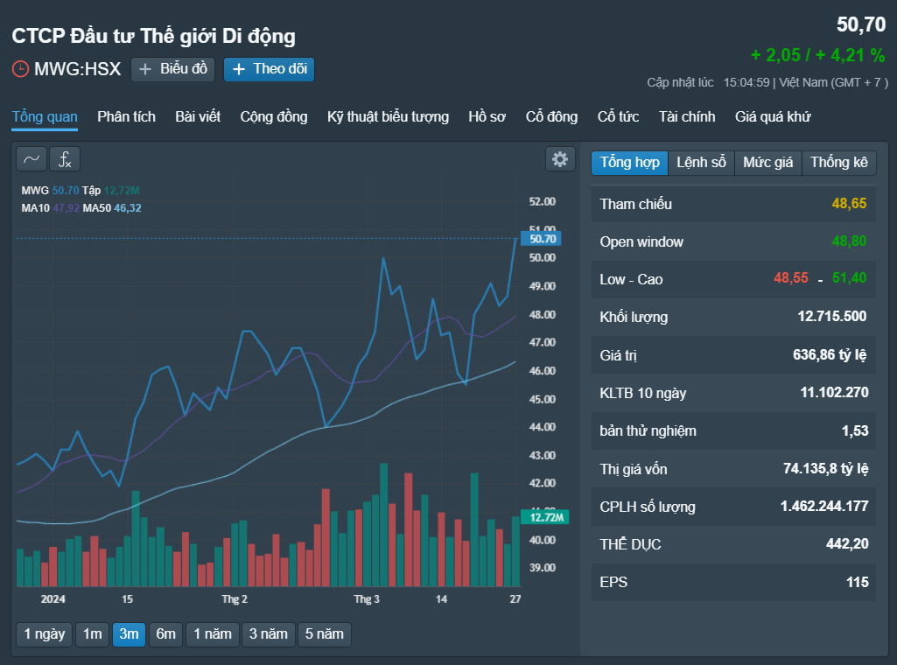Click the plus Biểu đồ button
Screen dimensions: 897x665
tap(172, 69)
